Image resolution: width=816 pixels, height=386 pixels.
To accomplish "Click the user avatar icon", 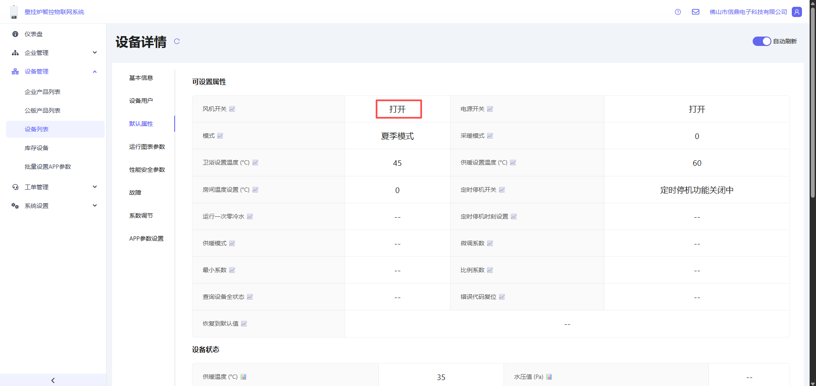I will click(x=797, y=12).
